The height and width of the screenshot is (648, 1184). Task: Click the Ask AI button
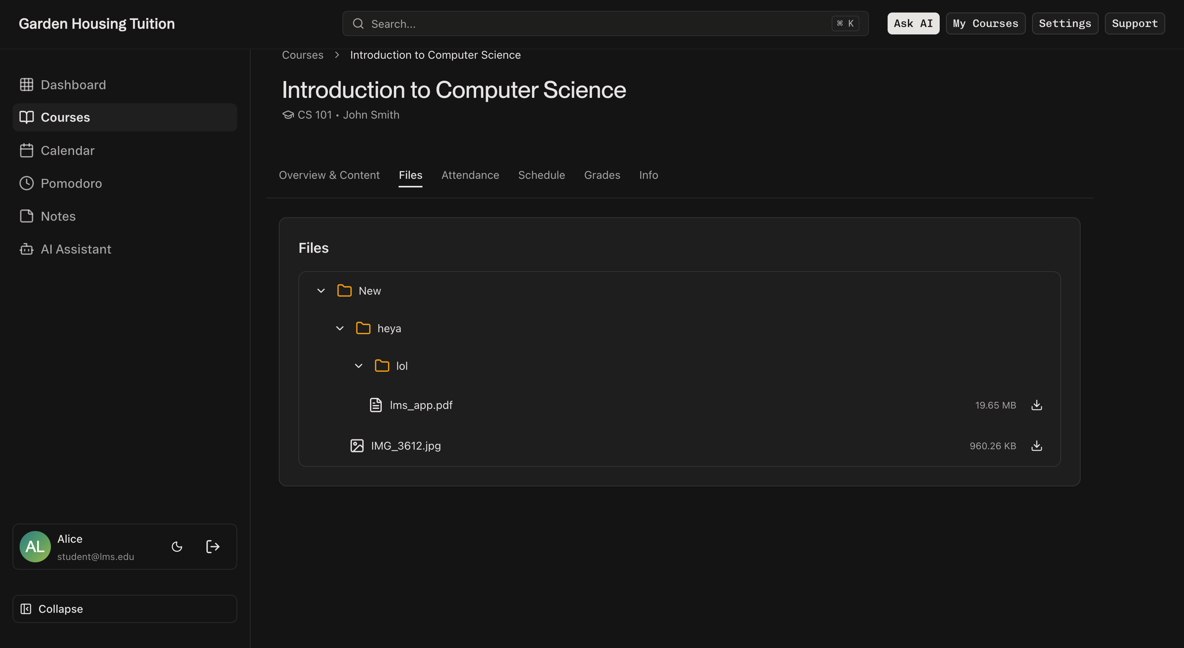(x=913, y=23)
